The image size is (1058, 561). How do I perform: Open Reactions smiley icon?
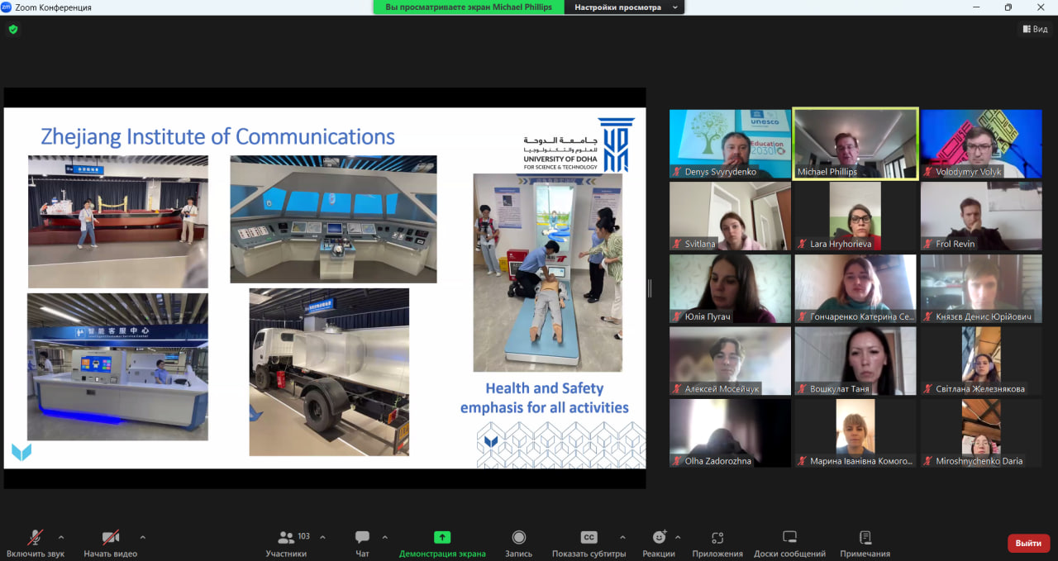(x=659, y=538)
